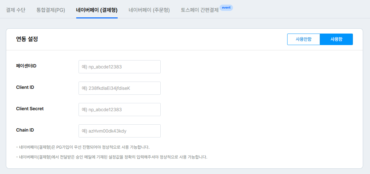Click the Client Secret label

[x=30, y=109]
